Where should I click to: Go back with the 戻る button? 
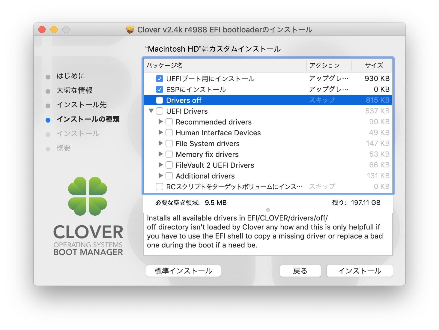[x=300, y=271]
